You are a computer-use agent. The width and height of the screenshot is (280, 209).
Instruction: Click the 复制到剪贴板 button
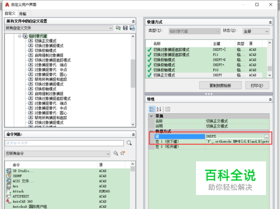click(220, 86)
